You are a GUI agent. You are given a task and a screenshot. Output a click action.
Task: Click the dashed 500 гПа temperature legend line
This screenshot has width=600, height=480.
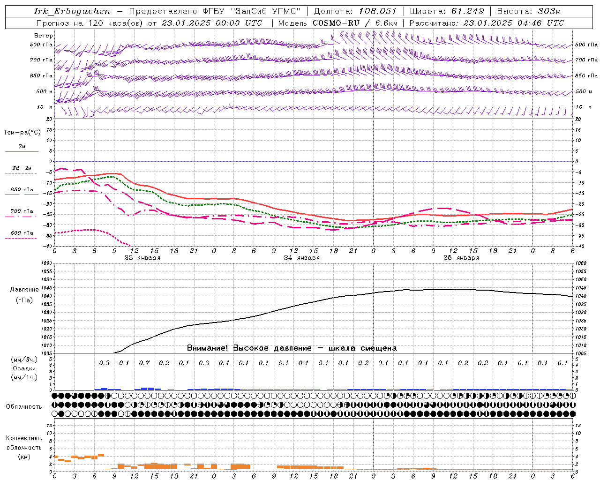21,239
